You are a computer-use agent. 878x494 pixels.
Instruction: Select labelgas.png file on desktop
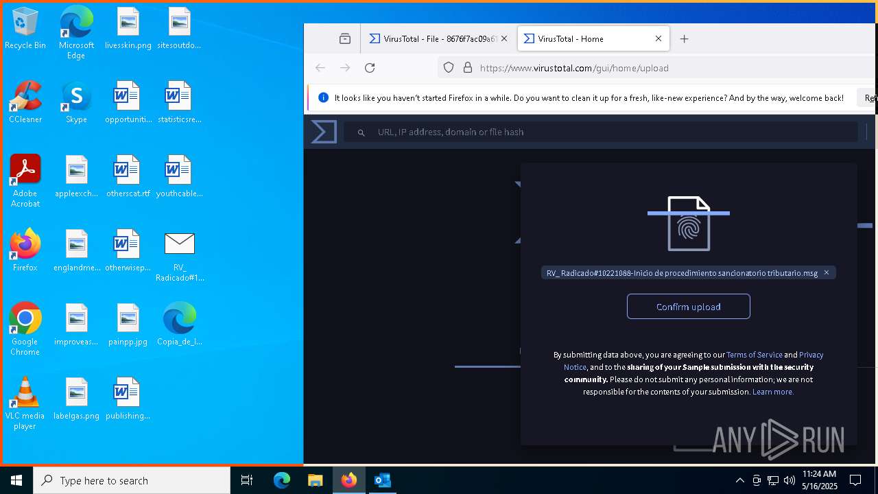click(76, 399)
